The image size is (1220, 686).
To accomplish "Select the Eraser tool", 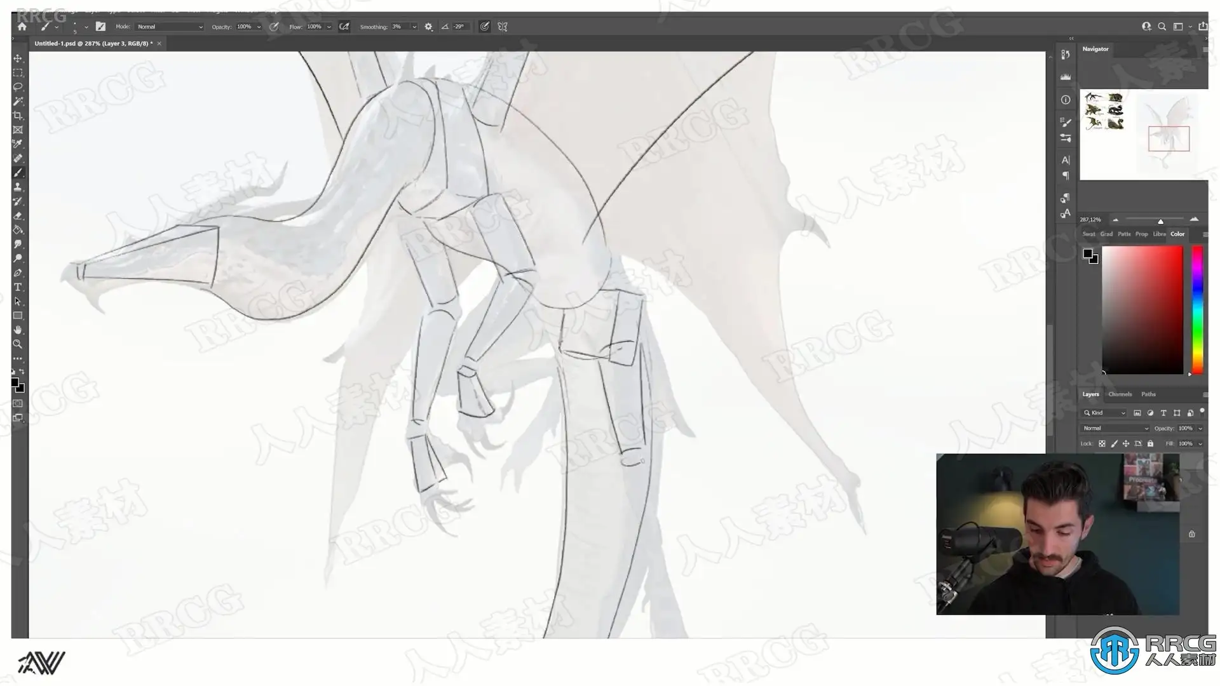I will click(18, 216).
